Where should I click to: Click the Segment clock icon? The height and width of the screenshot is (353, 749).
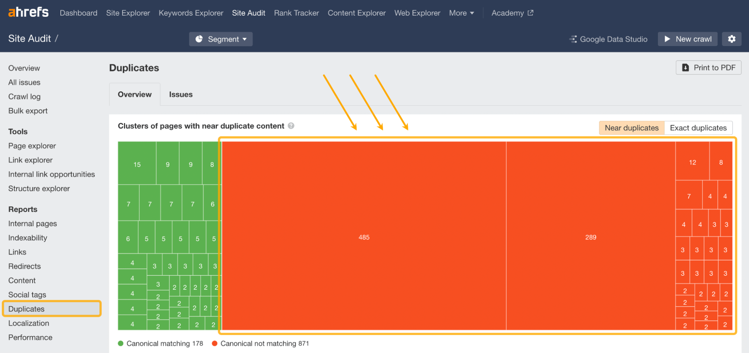coord(200,39)
